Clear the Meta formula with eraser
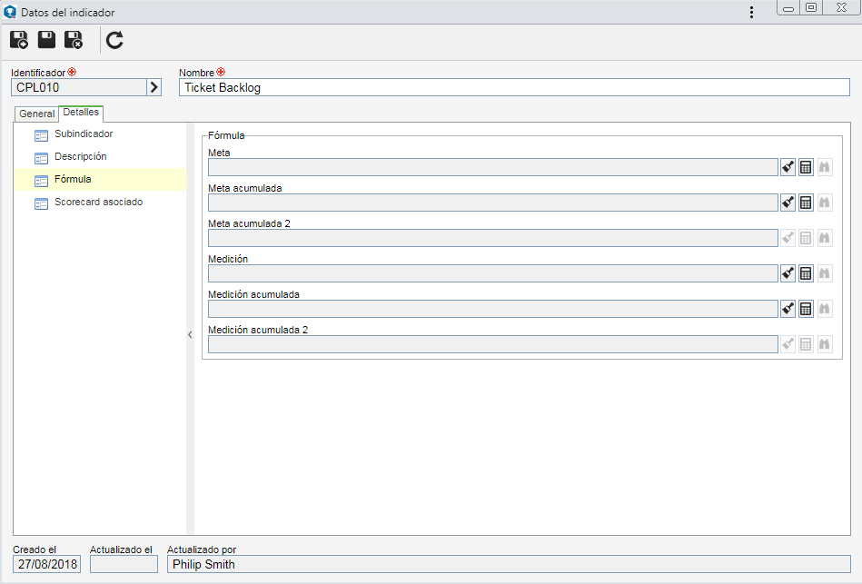 click(x=788, y=167)
